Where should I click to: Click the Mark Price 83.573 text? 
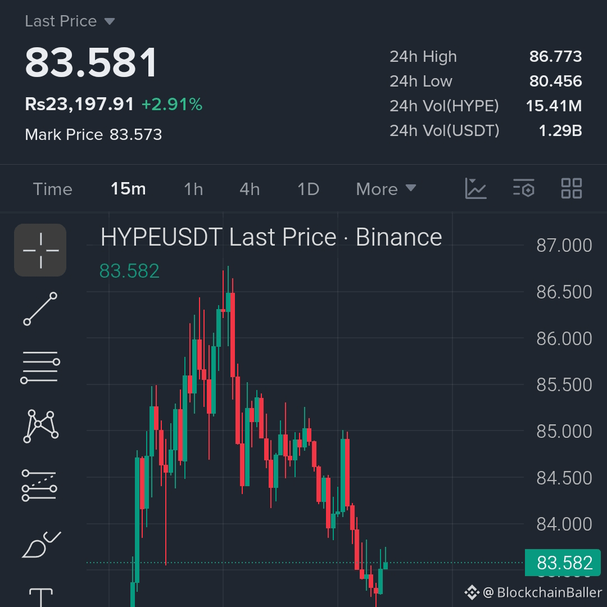pos(93,134)
